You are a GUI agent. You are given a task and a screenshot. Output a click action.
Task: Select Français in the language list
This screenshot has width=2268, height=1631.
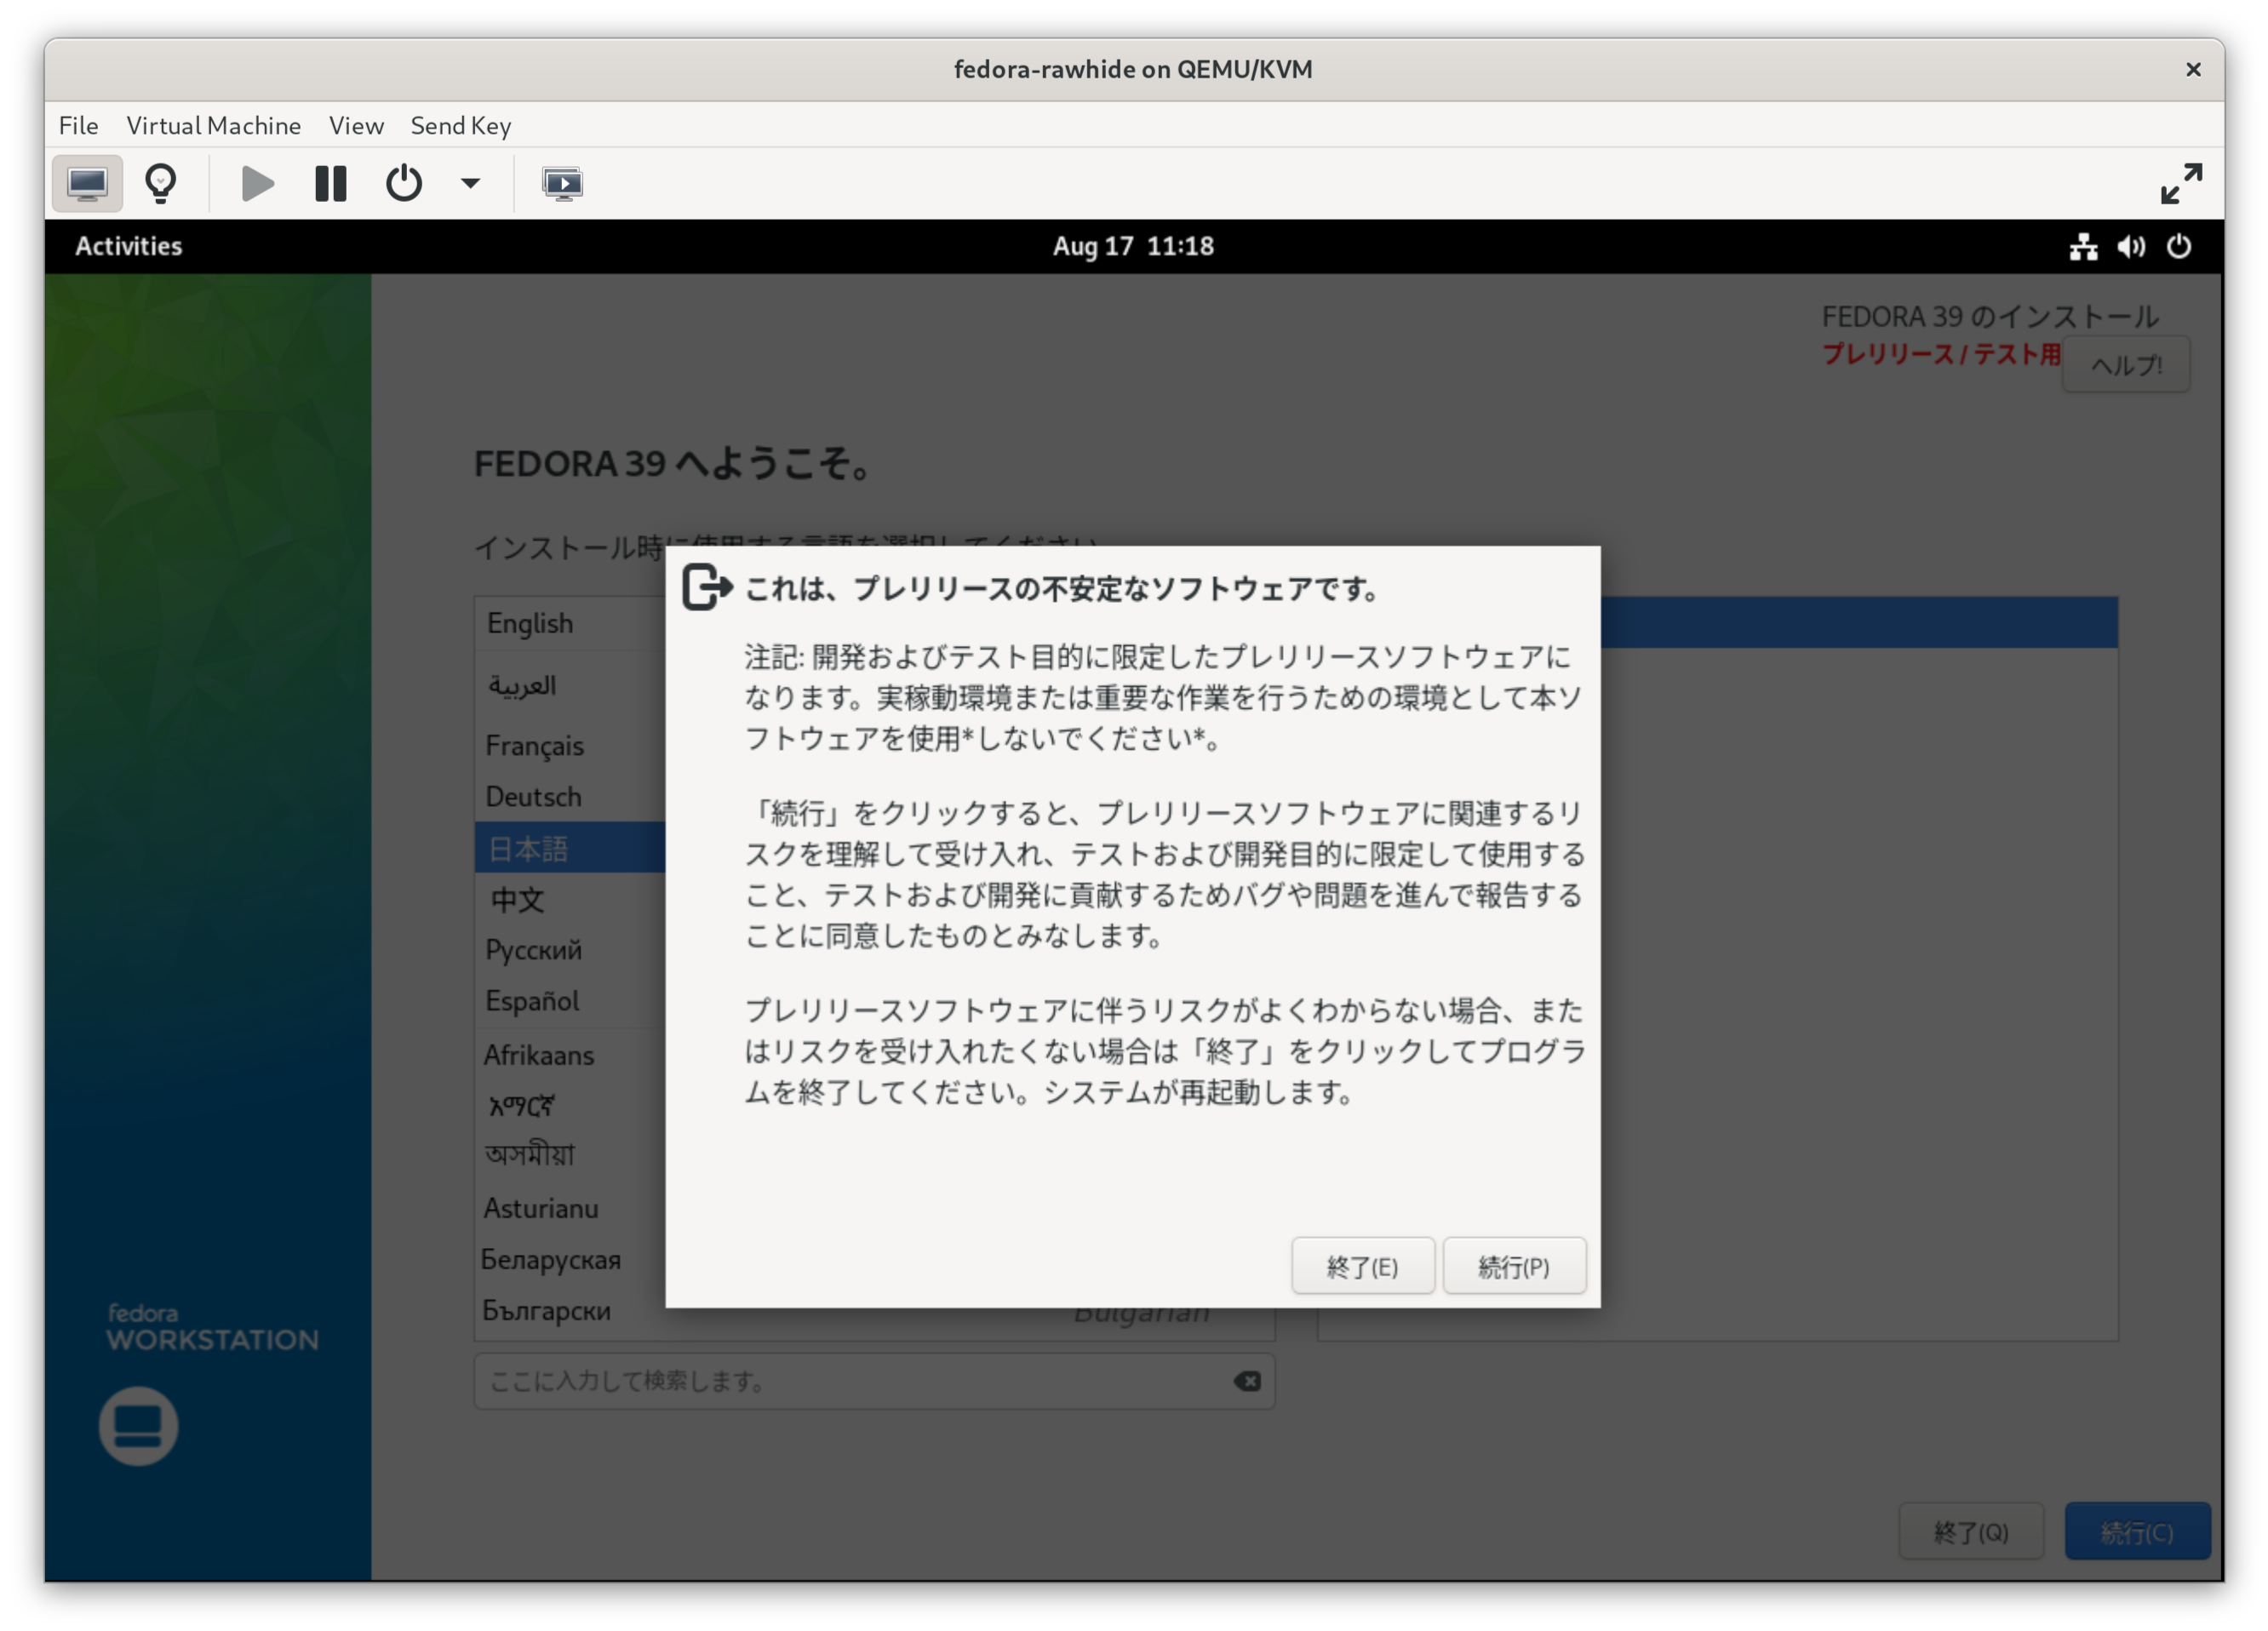click(x=570, y=746)
